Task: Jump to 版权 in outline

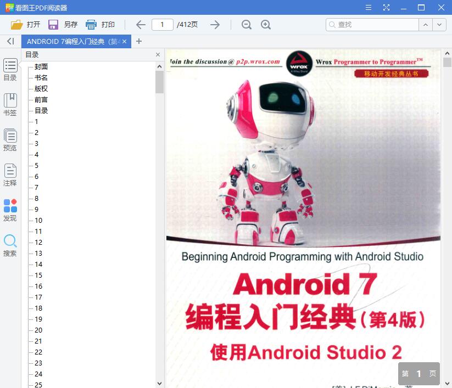Action: coord(41,89)
